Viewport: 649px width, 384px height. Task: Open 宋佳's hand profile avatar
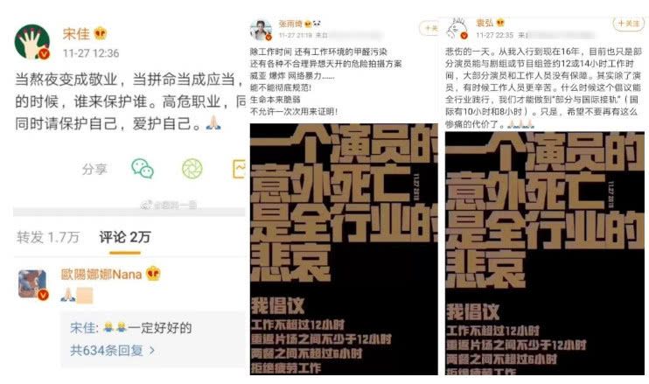(x=32, y=43)
